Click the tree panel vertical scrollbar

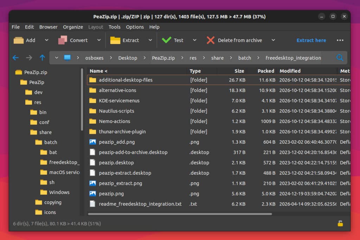pos(82,99)
